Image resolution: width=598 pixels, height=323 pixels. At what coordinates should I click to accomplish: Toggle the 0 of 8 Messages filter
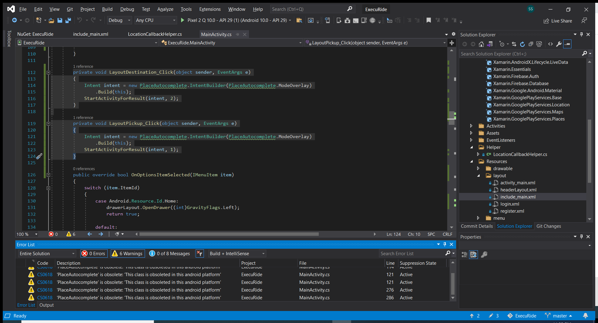coord(170,253)
